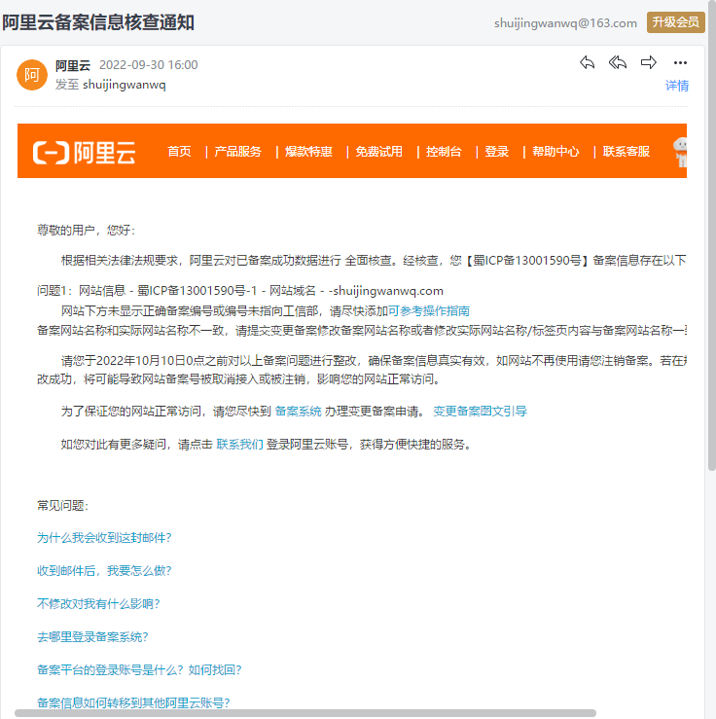Image resolution: width=716 pixels, height=719 pixels.
Task: Open 详情 details link
Action: pyautogui.click(x=676, y=86)
